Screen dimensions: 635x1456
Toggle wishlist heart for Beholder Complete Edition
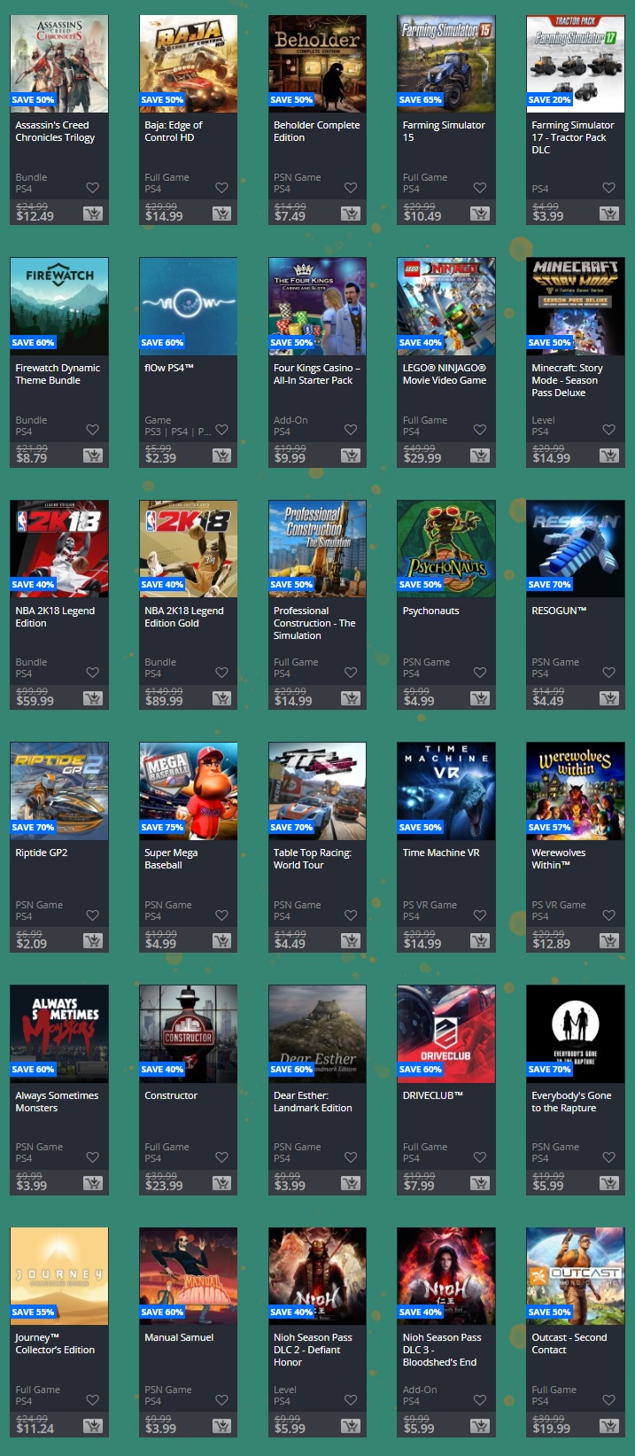tap(351, 188)
